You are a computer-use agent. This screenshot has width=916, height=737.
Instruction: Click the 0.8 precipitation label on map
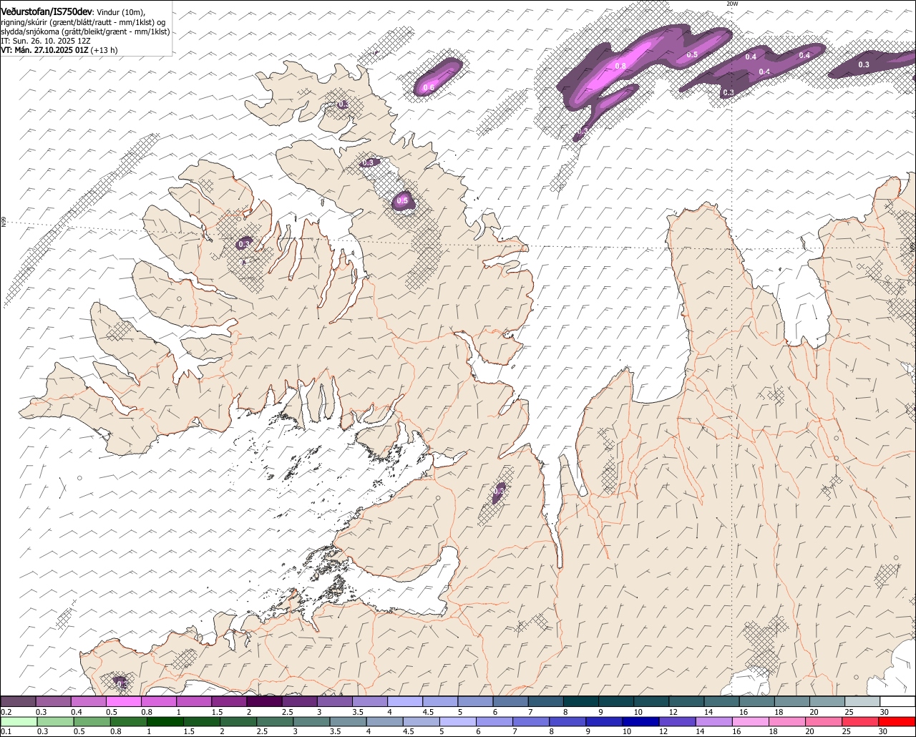click(x=620, y=66)
